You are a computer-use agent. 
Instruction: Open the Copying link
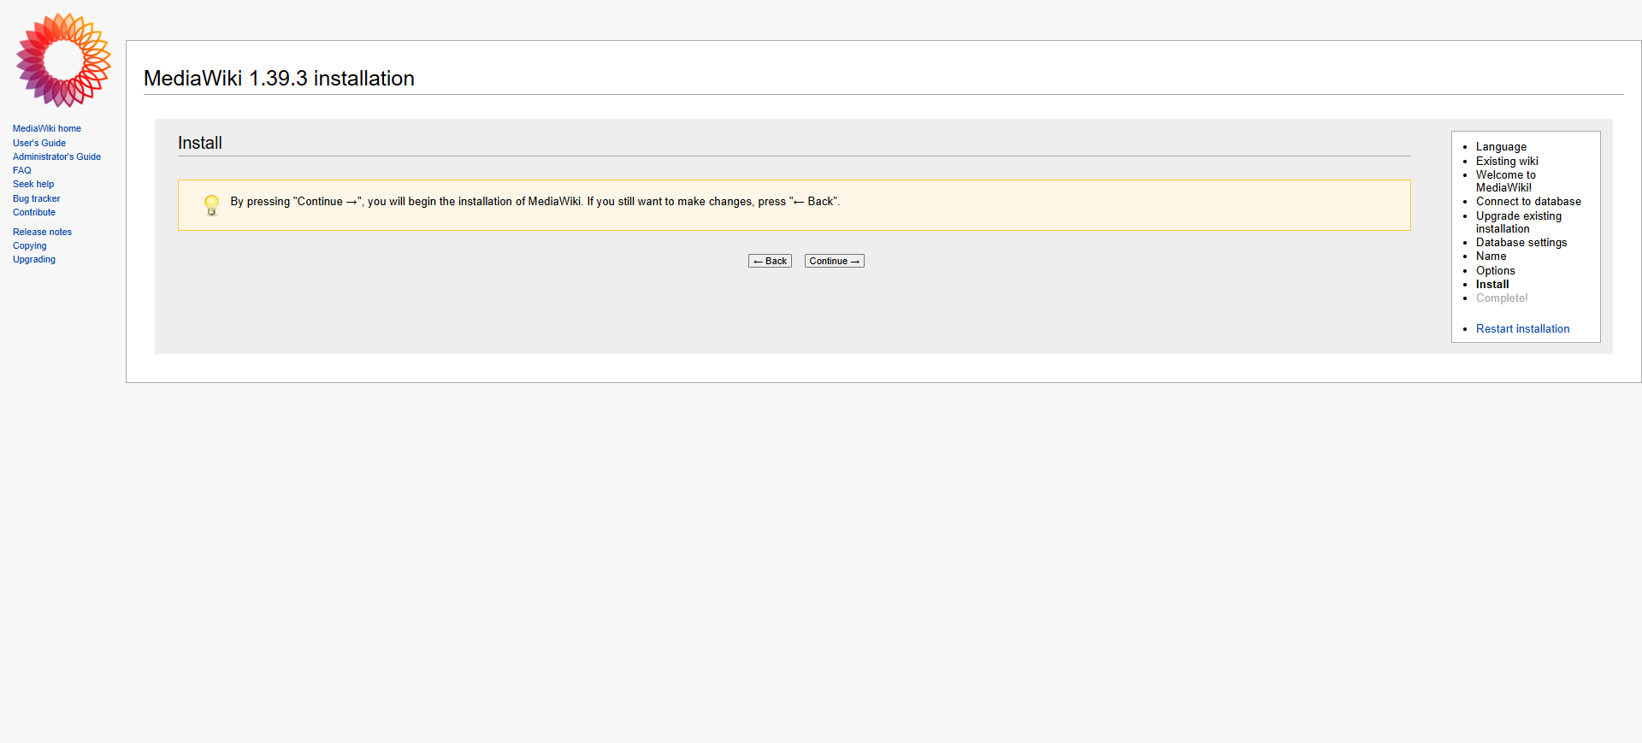(x=30, y=245)
